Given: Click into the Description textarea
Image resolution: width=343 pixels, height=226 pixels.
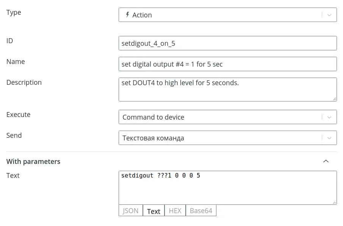Looking at the screenshot, I should click(x=227, y=90).
